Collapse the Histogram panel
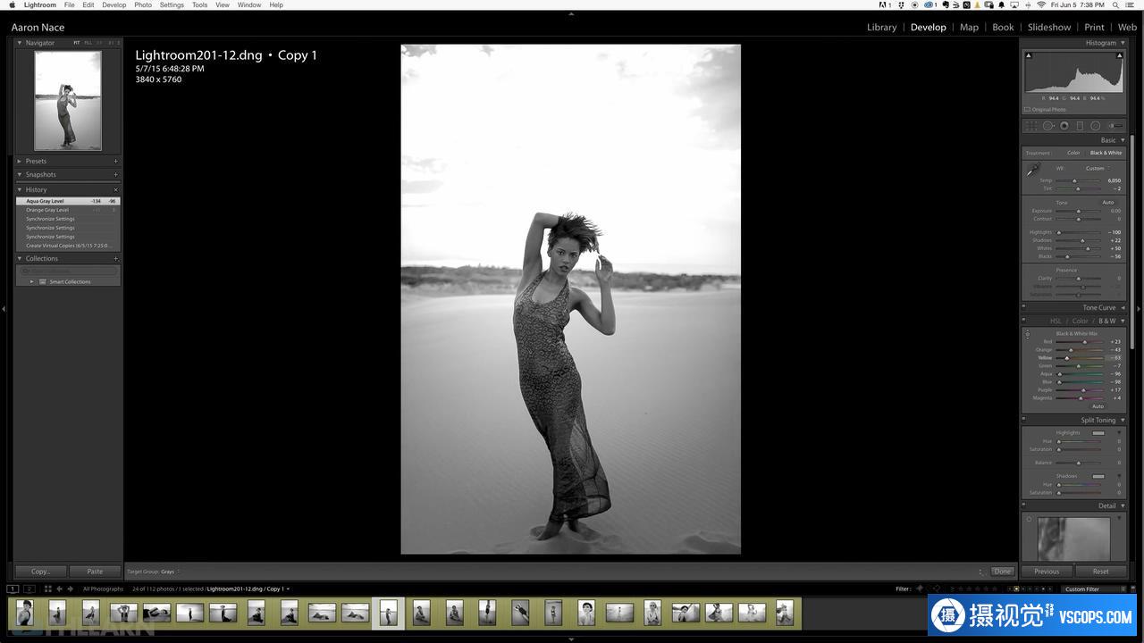This screenshot has height=643, width=1144. point(1123,43)
